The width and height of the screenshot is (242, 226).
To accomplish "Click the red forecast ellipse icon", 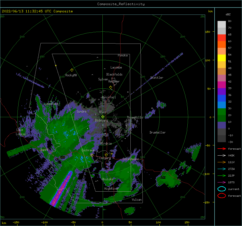I will [x=222, y=196].
